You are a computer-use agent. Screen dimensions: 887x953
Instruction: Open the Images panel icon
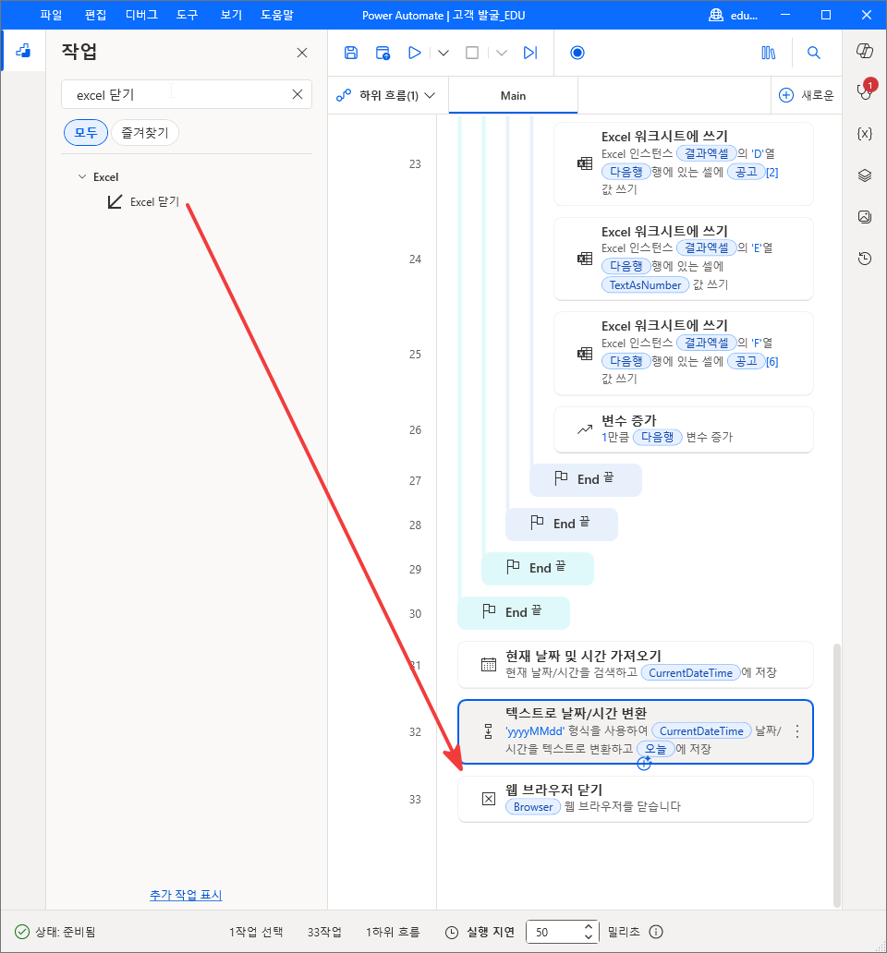tap(865, 216)
